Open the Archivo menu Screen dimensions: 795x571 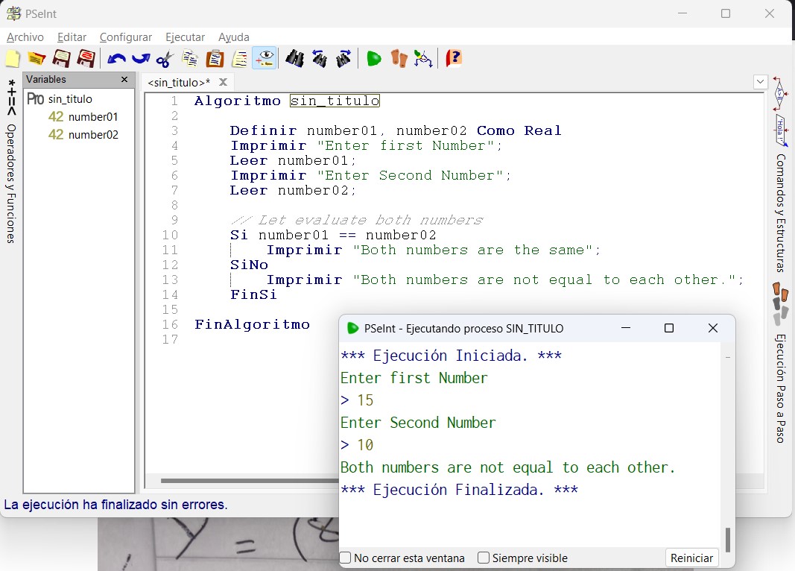tap(25, 37)
